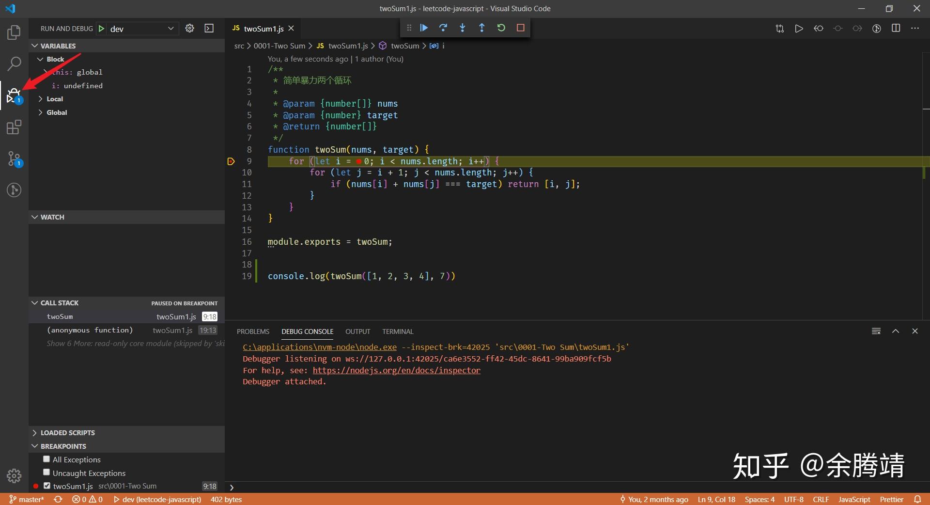Screen dimensions: 930x505
Task: Stop the debug session
Action: click(x=521, y=28)
